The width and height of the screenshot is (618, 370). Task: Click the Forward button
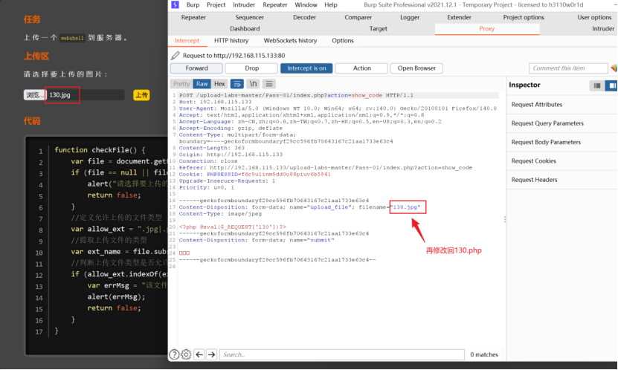196,68
